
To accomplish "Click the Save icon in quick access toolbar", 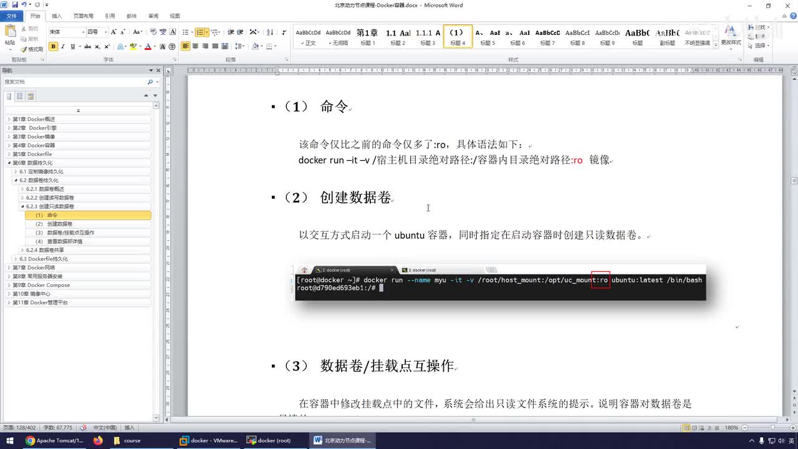I will click(14, 5).
